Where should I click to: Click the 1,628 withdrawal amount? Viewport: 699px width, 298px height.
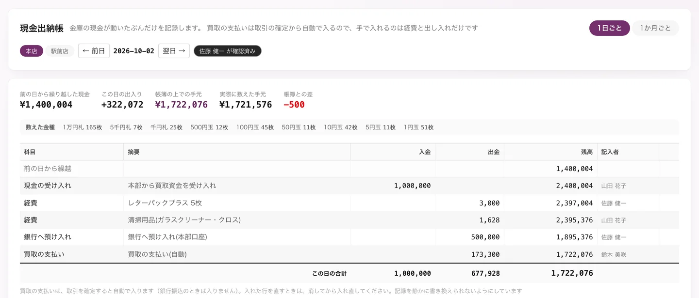[x=489, y=220]
